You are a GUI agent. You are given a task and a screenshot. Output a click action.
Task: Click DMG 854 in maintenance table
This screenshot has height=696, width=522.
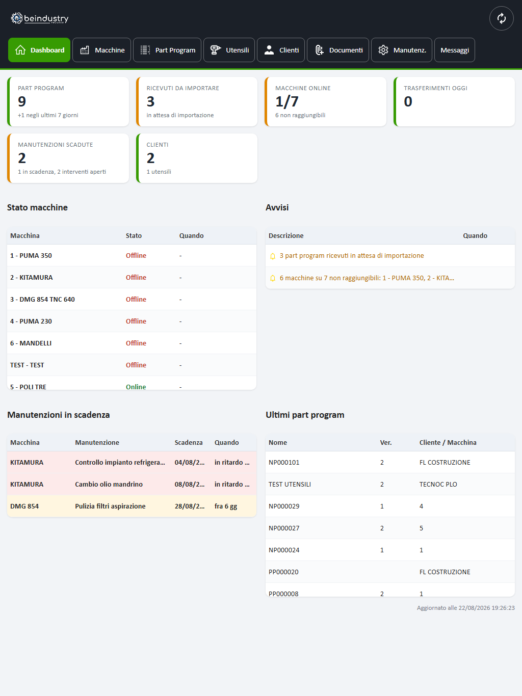point(24,506)
